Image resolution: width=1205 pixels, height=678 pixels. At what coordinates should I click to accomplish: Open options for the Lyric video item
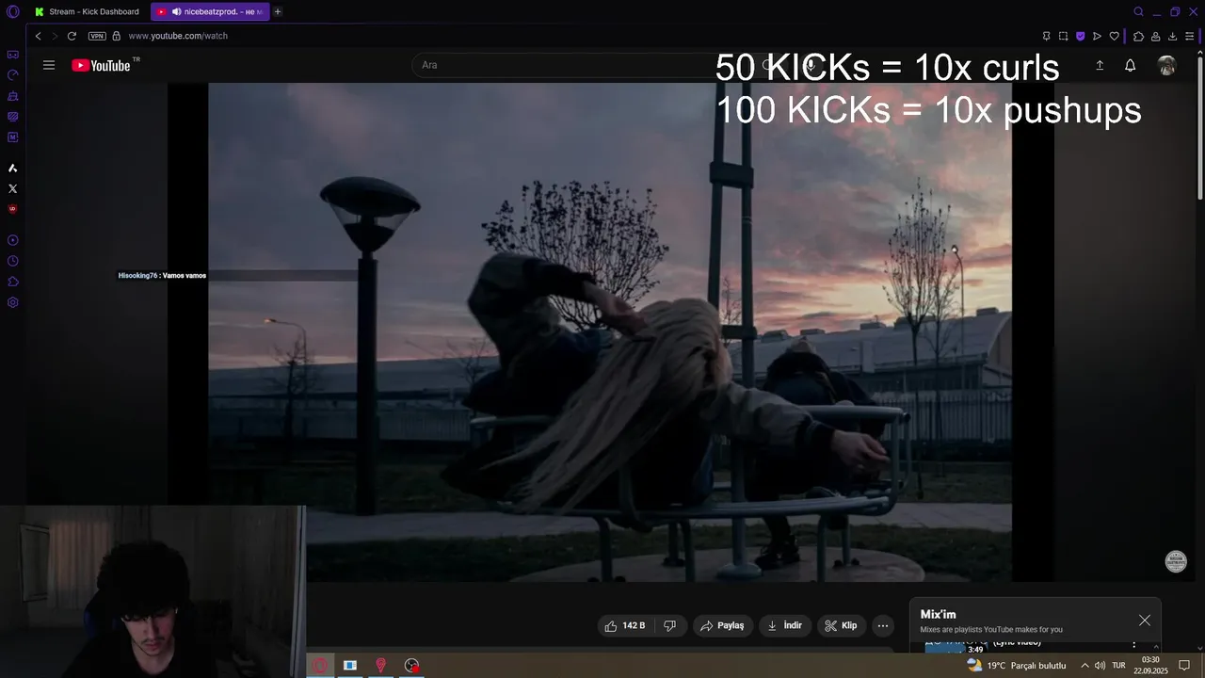pyautogui.click(x=1133, y=644)
